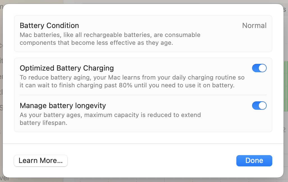The image size is (288, 182).
Task: Click the dimmed sidebar behind the dialog's left edge
Action: pos(1,84)
